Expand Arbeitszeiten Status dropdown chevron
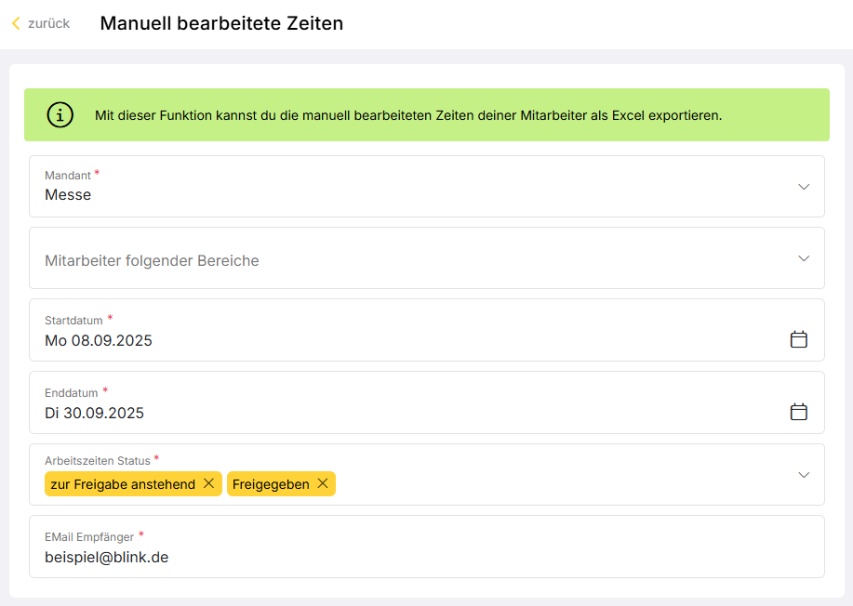Viewport: 853px width, 606px height. 804,474
